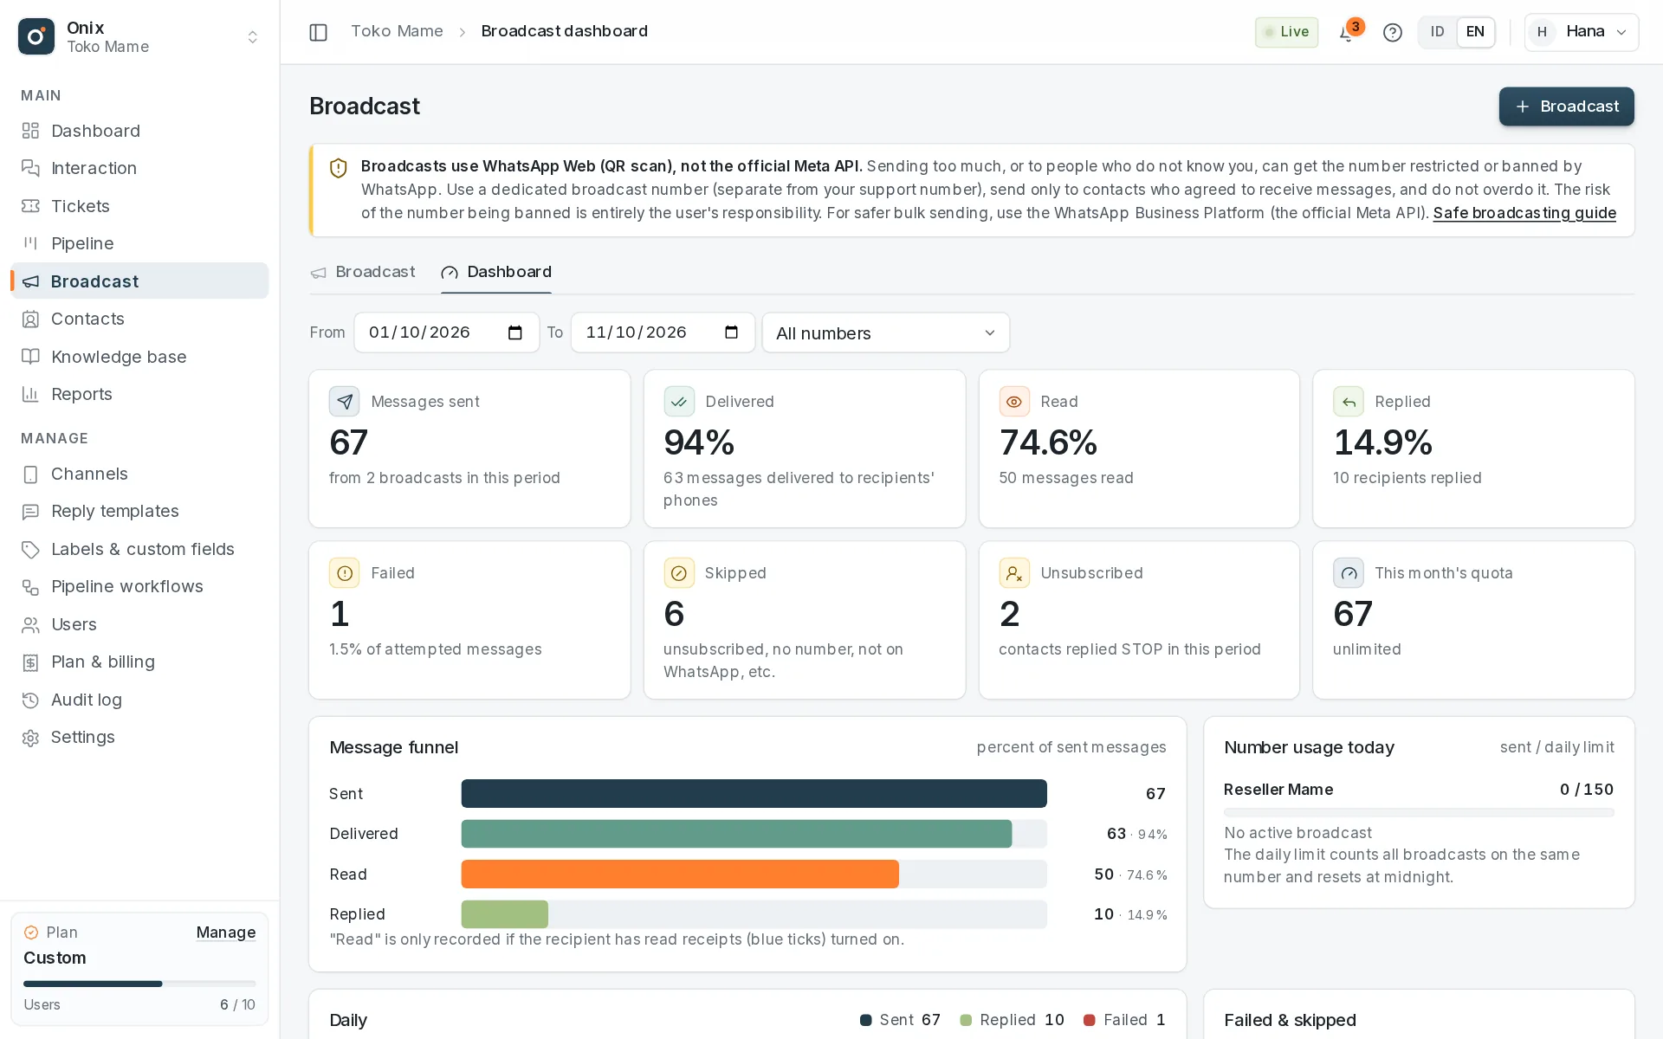
Task: Click the Reports chart icon
Action: (30, 394)
